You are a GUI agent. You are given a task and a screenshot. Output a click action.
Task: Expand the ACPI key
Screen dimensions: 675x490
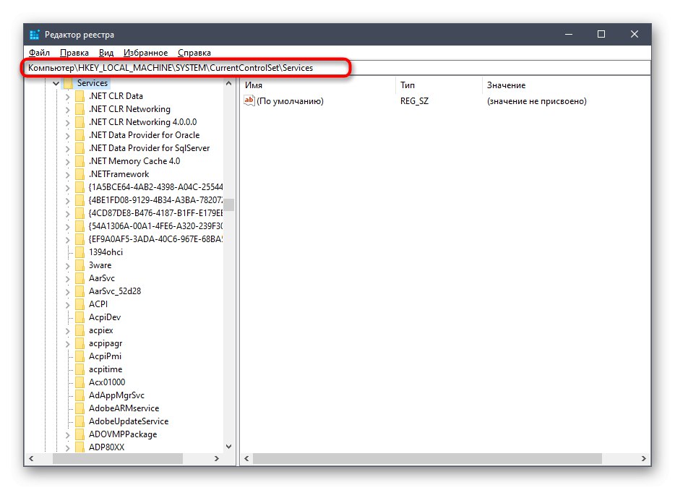(x=68, y=305)
